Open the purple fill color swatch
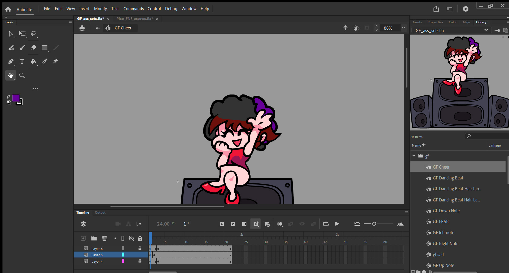 16,97
